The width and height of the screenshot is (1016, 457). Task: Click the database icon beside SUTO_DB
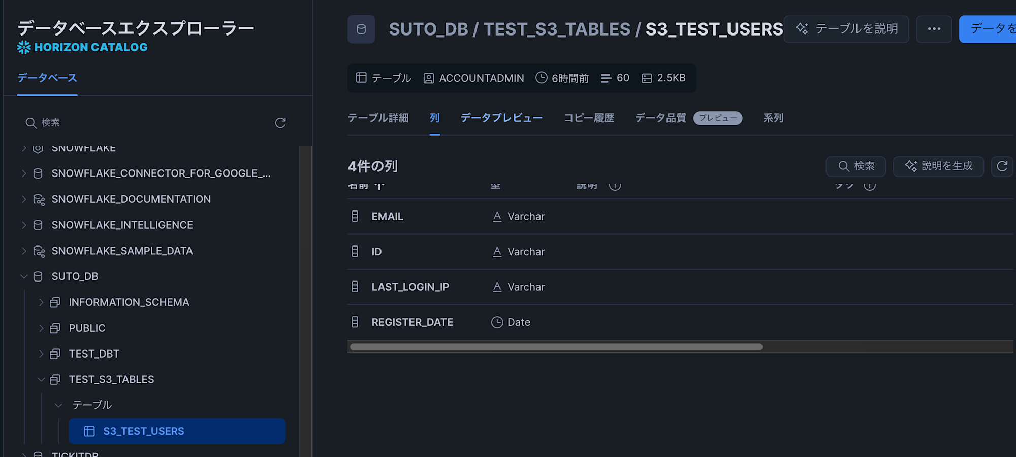[x=37, y=276]
